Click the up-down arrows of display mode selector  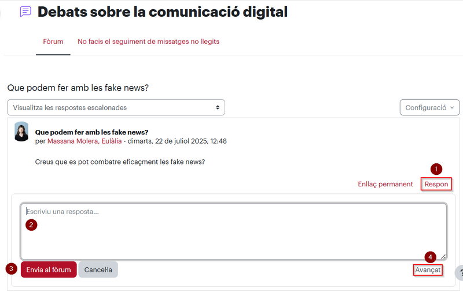218,107
